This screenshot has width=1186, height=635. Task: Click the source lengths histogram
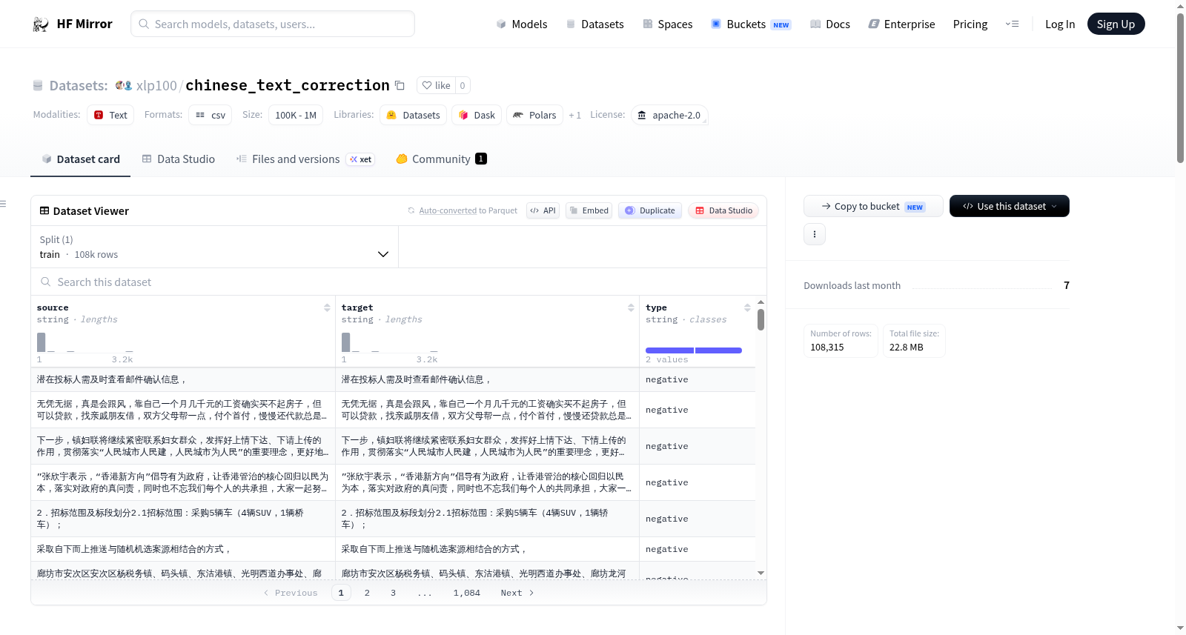(85, 342)
